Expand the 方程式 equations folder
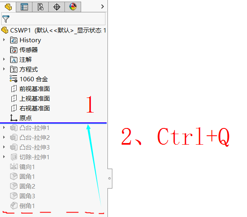The width and height of the screenshot is (247, 217). click(x=4, y=69)
